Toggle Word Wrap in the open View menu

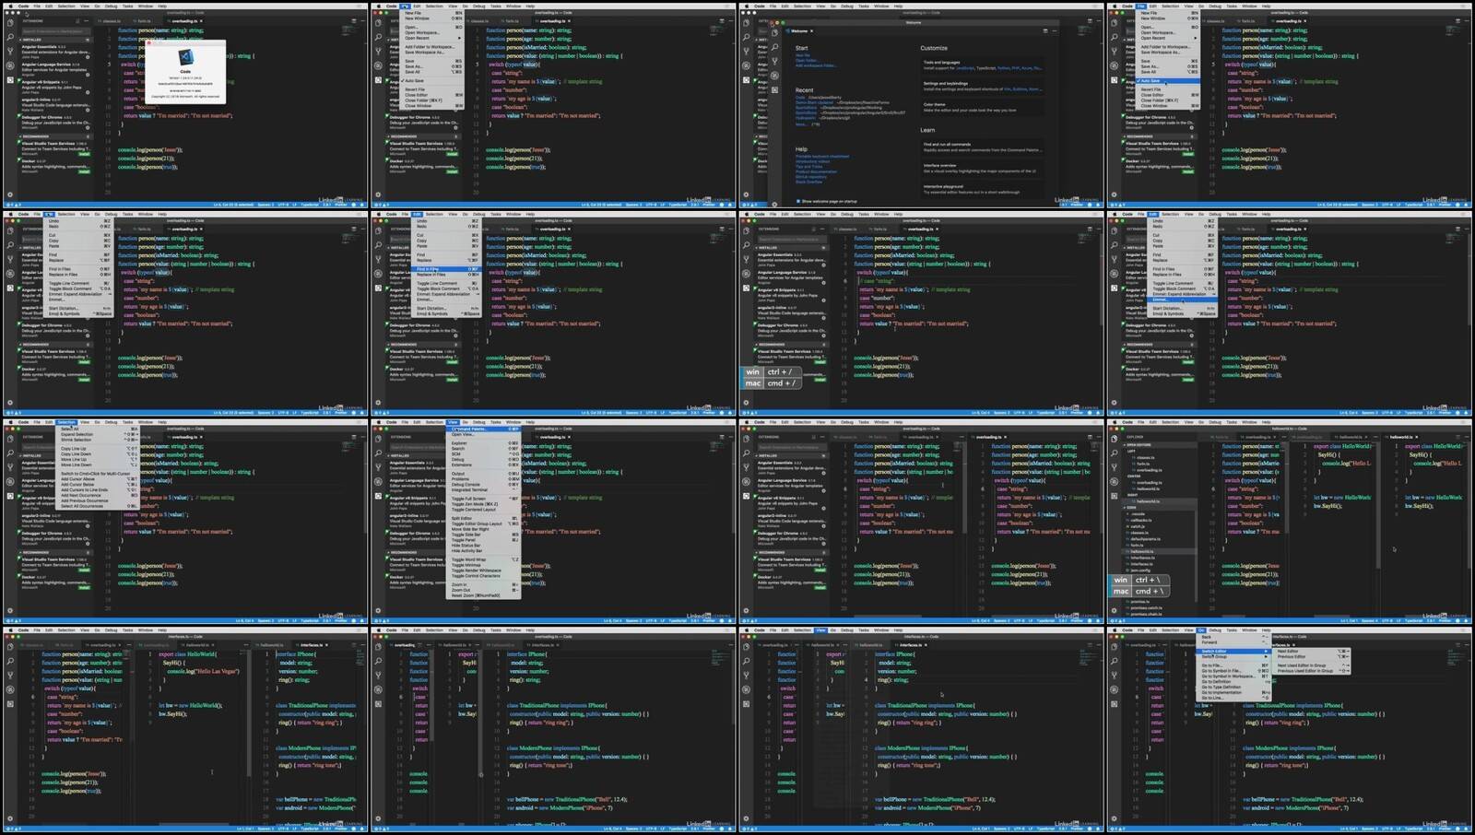coord(469,559)
